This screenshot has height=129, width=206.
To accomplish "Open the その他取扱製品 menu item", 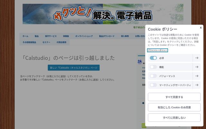I will point(29,42).
